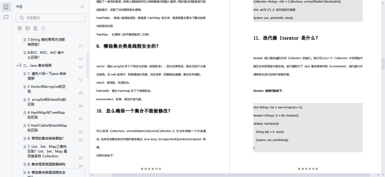This screenshot has height=177, width=385.
Task: Collapse the 二、Java 集合框架 section arrow
Action: 17,66
